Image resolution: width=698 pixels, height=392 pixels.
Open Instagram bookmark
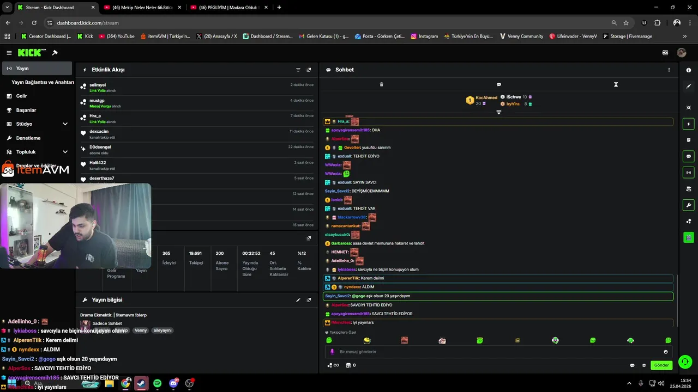click(424, 36)
